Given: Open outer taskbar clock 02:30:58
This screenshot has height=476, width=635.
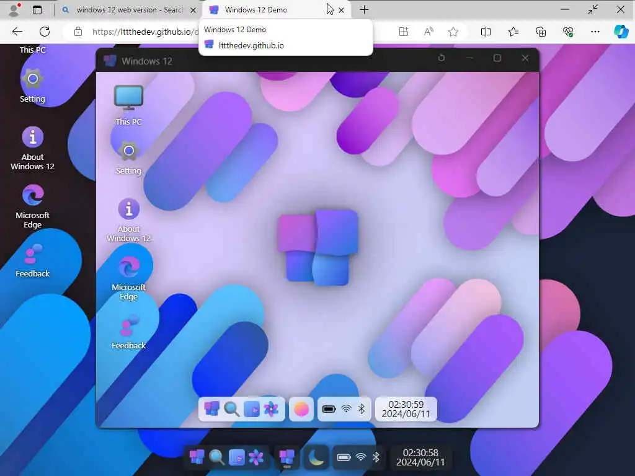Looking at the screenshot, I should click(420, 457).
